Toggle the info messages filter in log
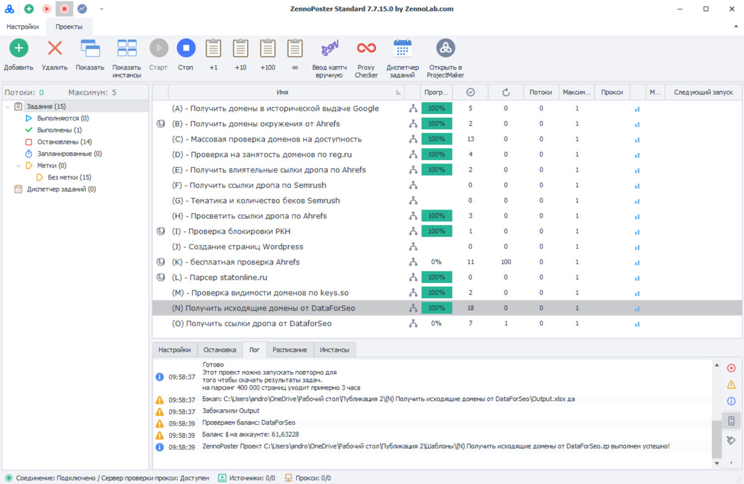 [731, 402]
